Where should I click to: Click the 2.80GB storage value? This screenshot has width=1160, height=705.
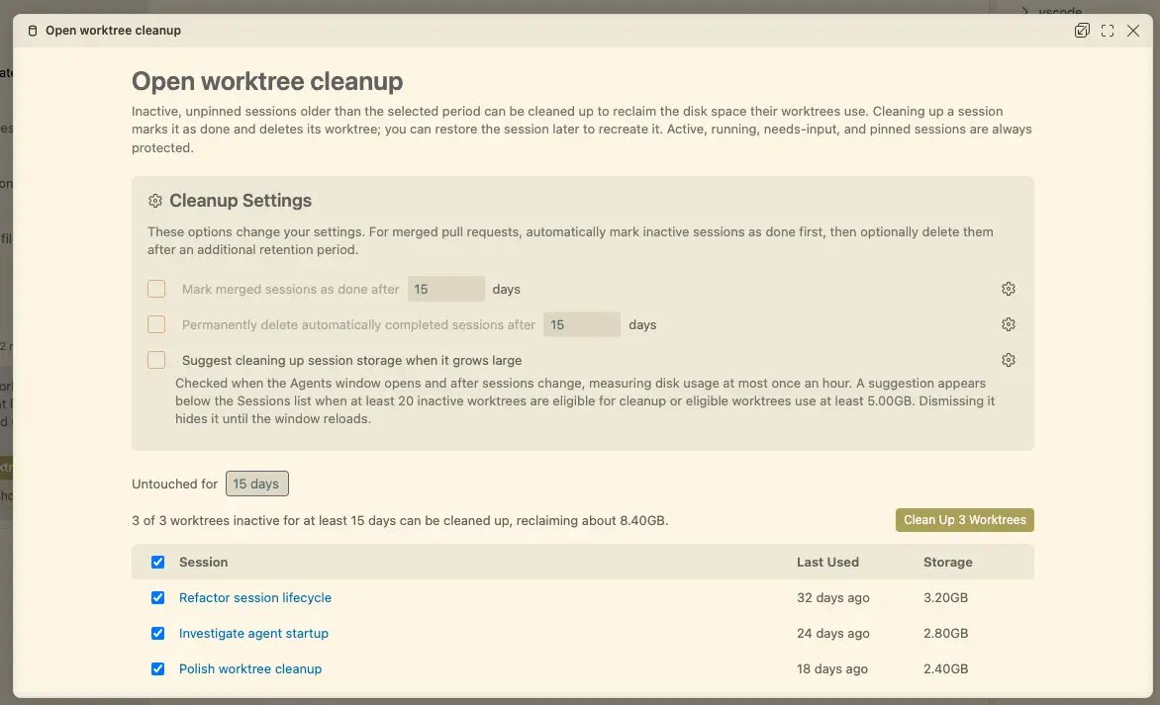(x=945, y=634)
